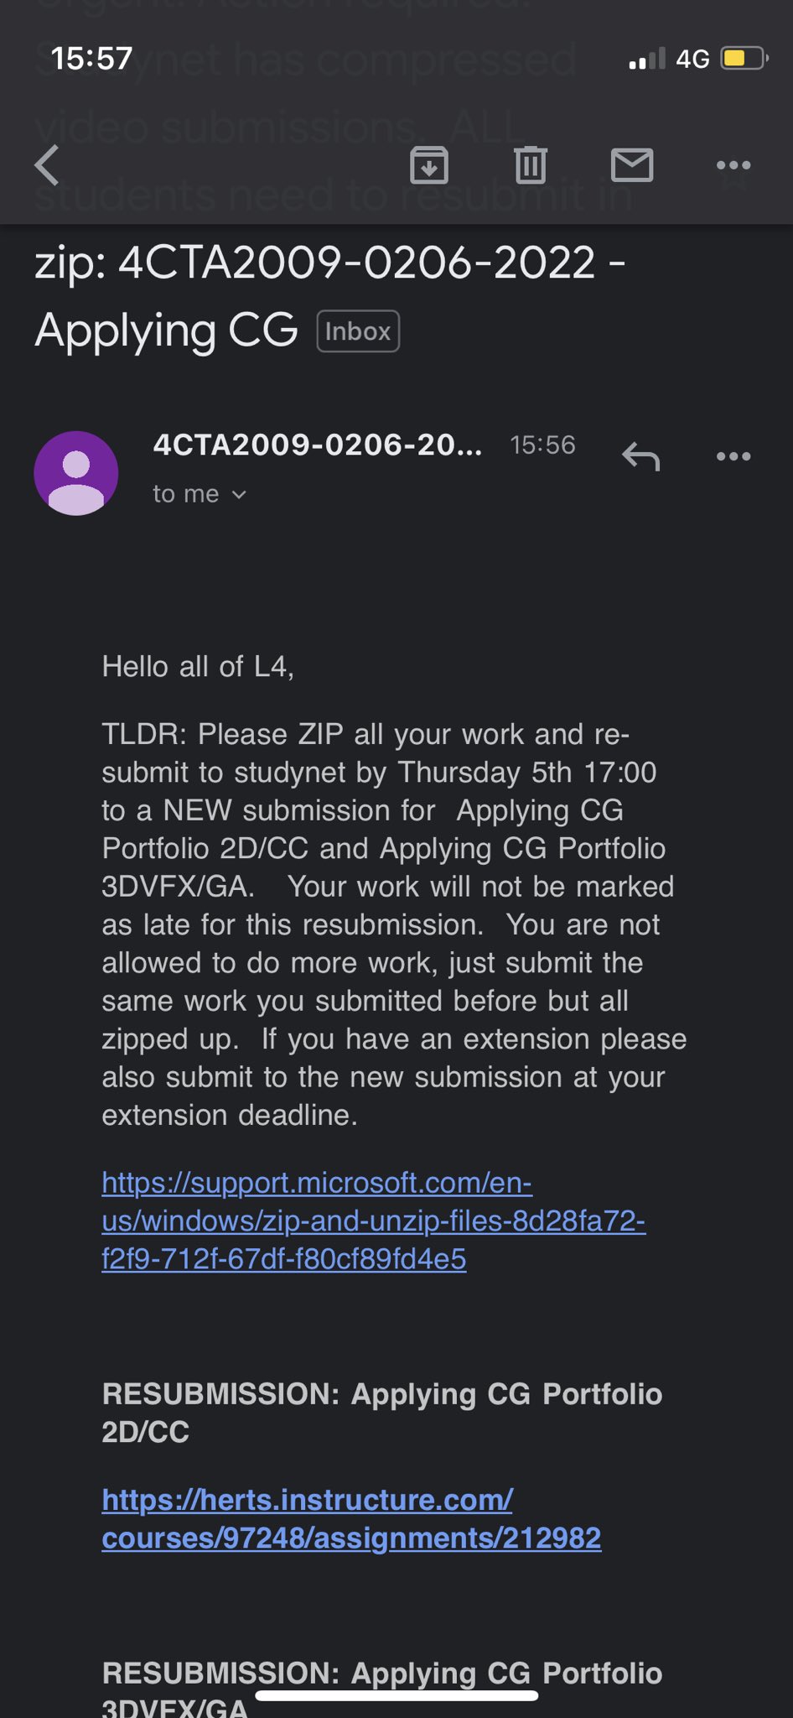Screen dimensions: 793x1718
Task: Mark email as unread via envelope icon
Action: point(632,164)
